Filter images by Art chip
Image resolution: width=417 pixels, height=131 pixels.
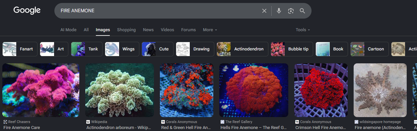click(x=54, y=49)
